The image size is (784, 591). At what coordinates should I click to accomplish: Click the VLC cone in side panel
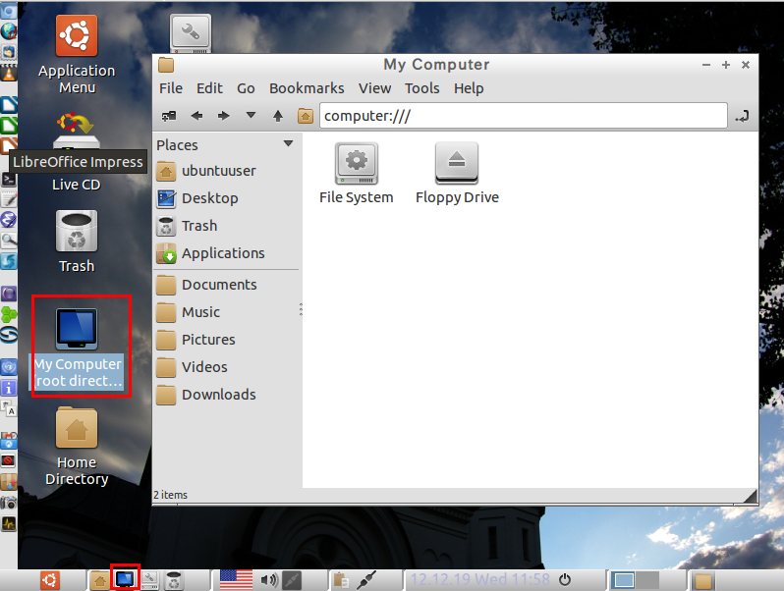point(9,73)
